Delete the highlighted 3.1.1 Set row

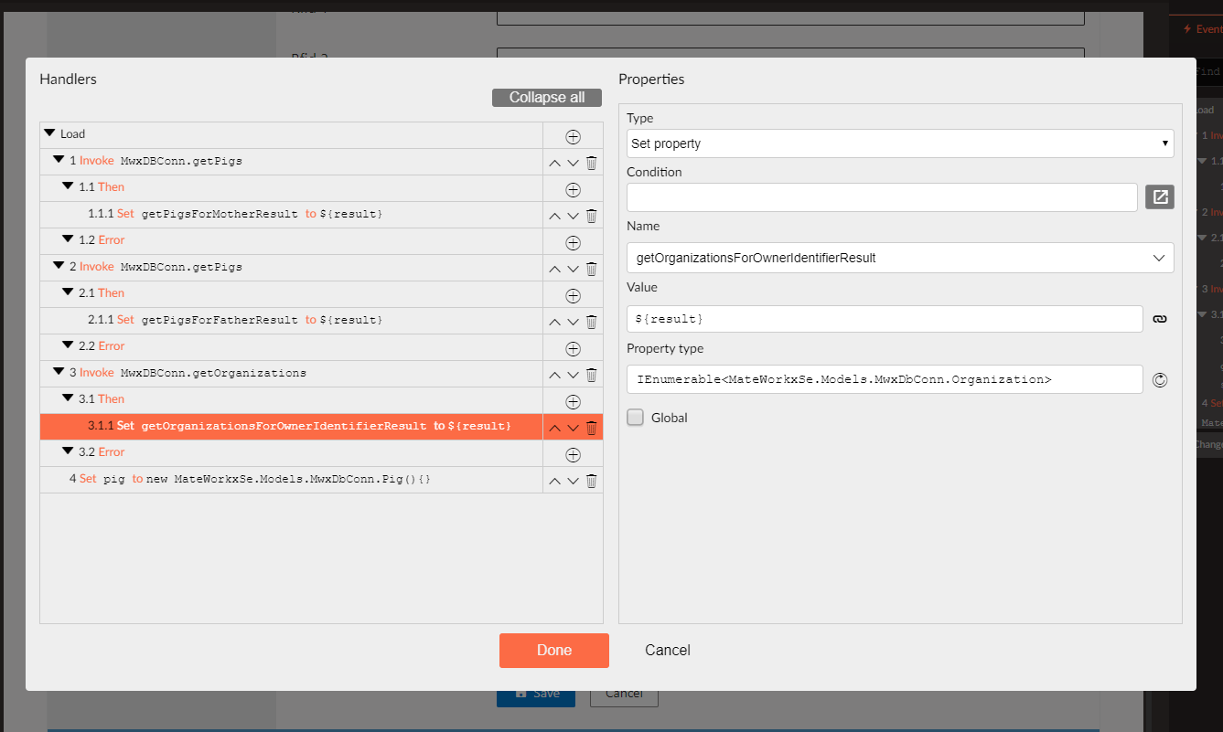(591, 429)
